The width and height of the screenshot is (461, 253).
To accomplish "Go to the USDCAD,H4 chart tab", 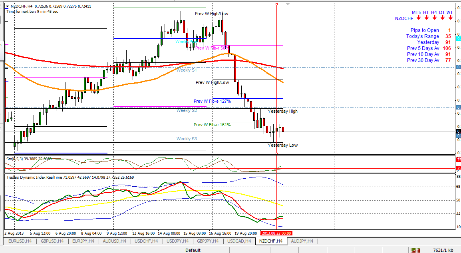I will 239,241.
